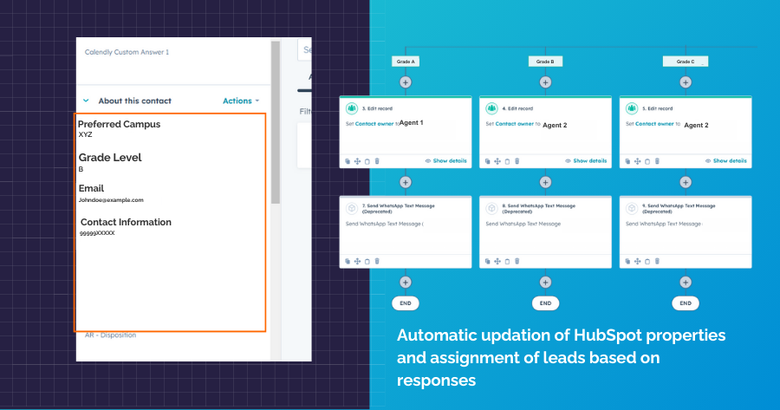Image resolution: width=780 pixels, height=410 pixels.
Task: Delete step 4 Edit record with trash icon
Action: pos(517,161)
